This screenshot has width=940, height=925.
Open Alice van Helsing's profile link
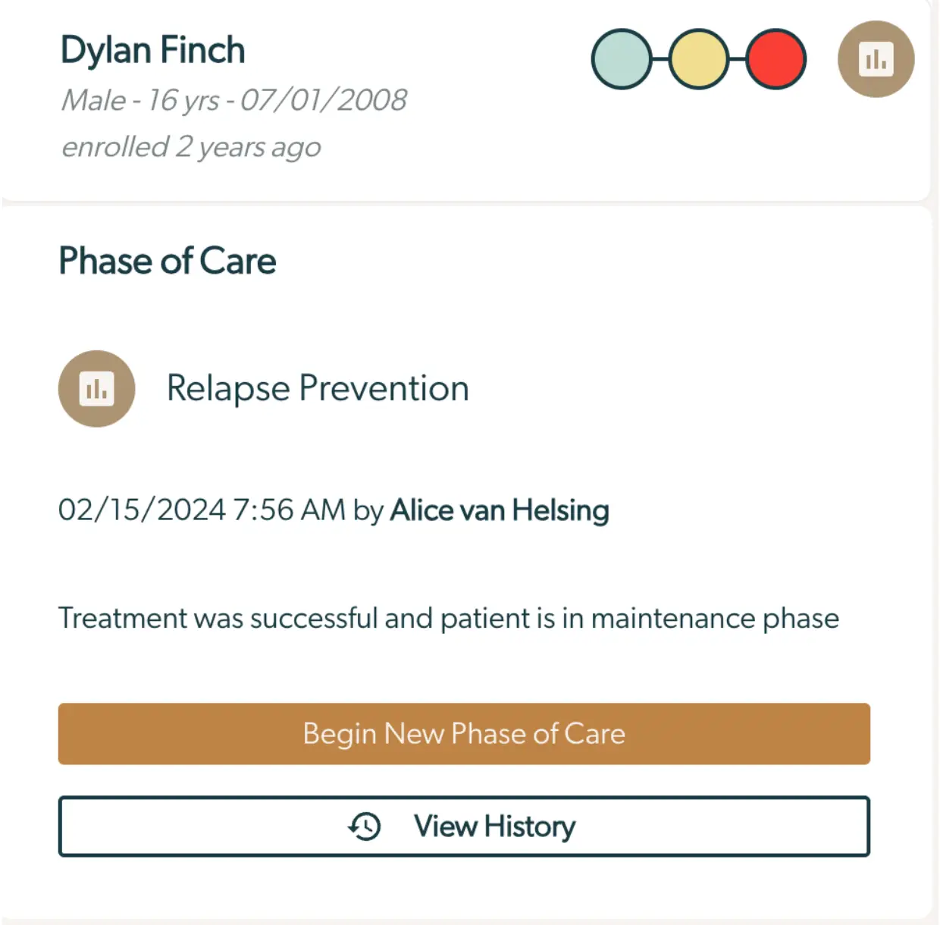click(499, 510)
